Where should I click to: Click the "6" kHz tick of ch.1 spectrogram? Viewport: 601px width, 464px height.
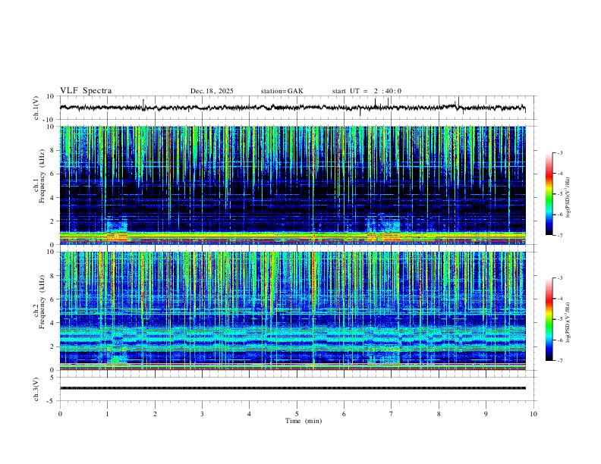click(52, 174)
